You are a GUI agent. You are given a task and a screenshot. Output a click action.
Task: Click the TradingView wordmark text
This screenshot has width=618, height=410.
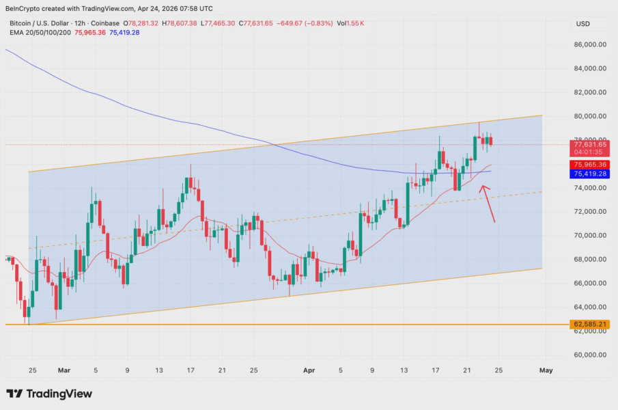(59, 394)
